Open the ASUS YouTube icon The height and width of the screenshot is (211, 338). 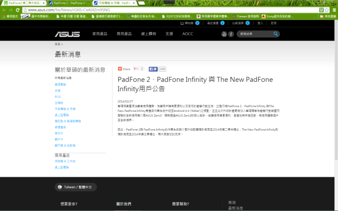click(224, 34)
